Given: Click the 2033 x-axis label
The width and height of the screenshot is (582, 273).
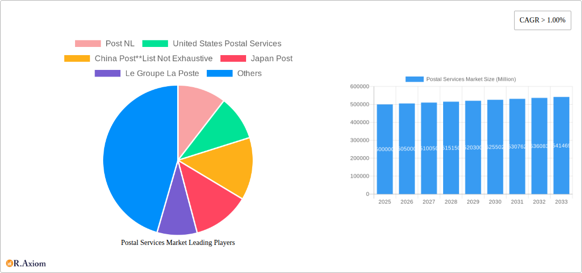Looking at the screenshot, I should (561, 202).
